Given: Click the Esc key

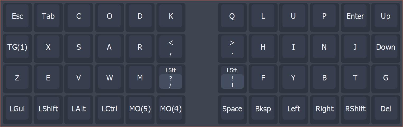Looking at the screenshot, I should [x=17, y=16].
